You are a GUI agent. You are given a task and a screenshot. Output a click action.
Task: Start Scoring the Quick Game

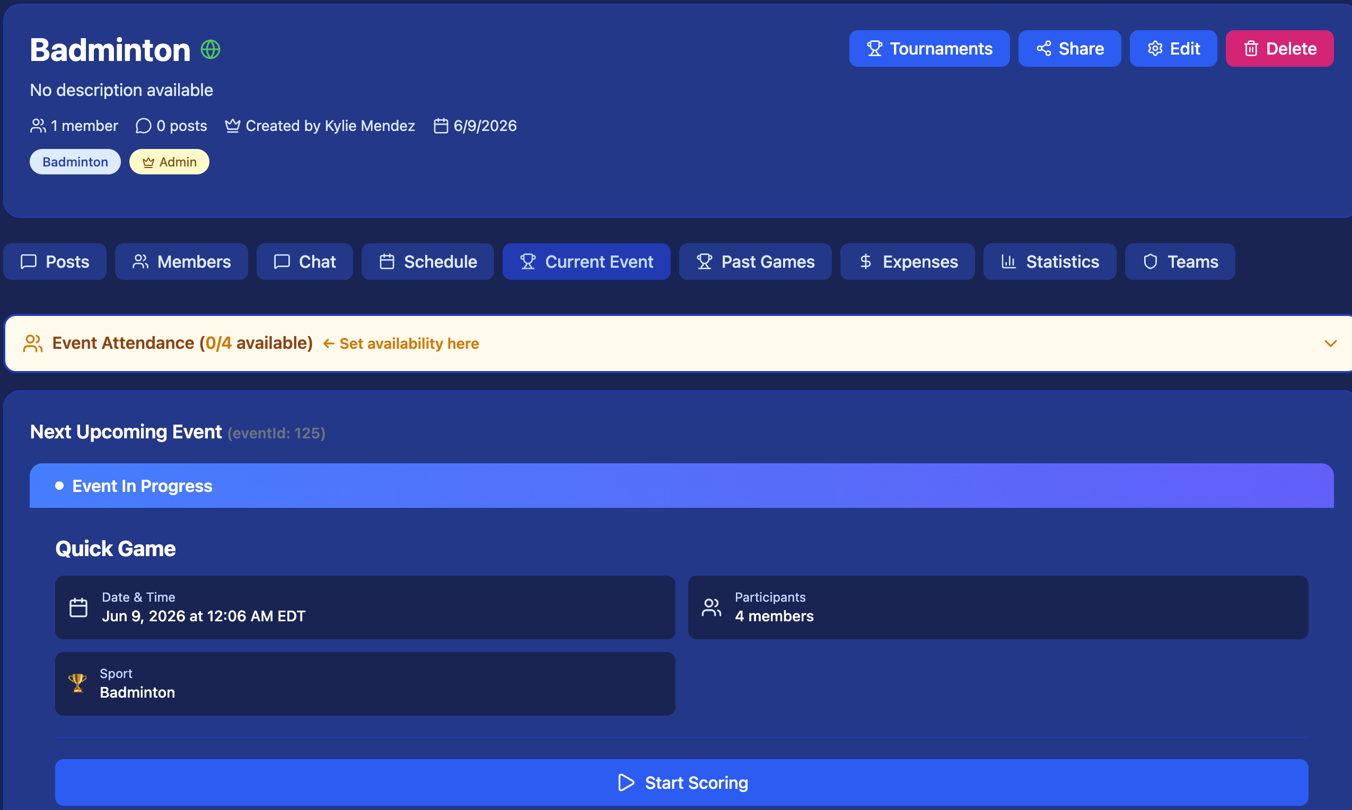pyautogui.click(x=681, y=782)
